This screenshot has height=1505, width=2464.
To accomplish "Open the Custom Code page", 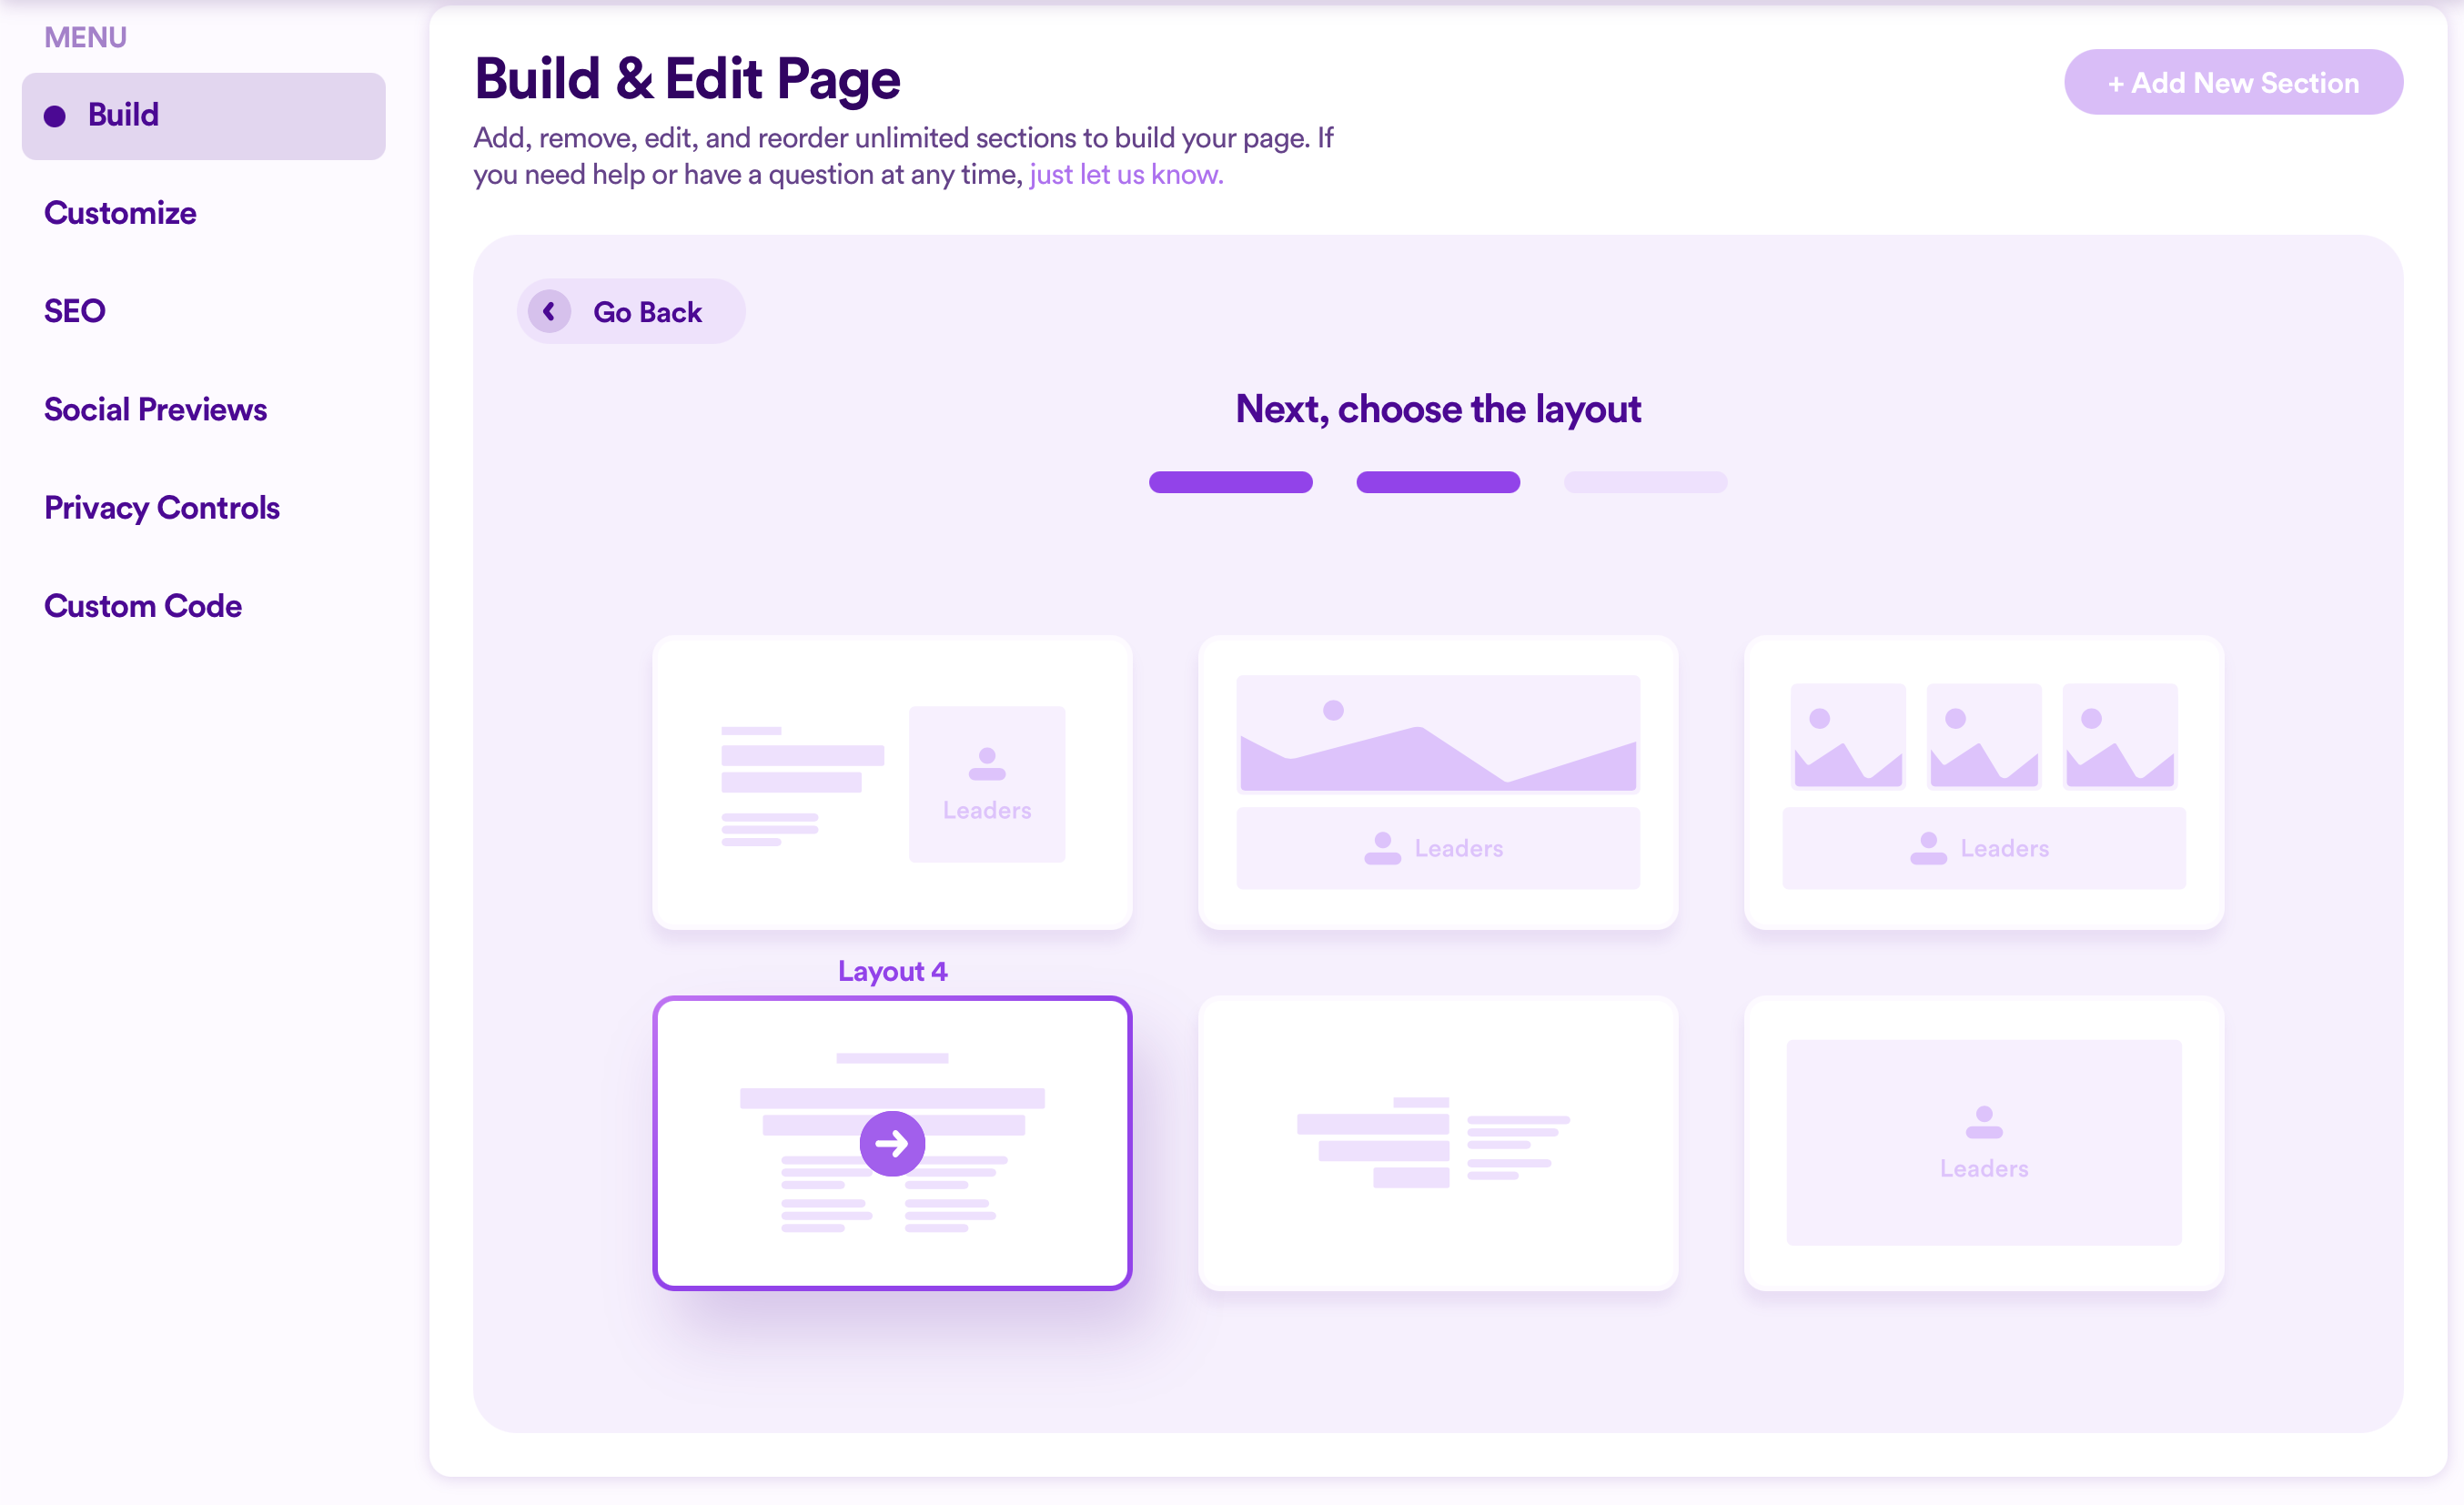I will (x=143, y=606).
